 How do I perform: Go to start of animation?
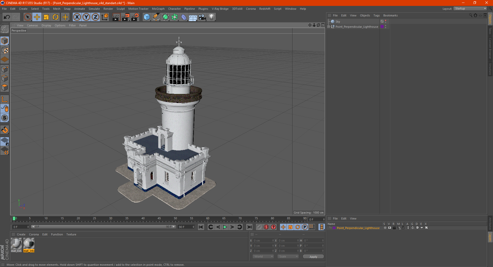click(201, 227)
